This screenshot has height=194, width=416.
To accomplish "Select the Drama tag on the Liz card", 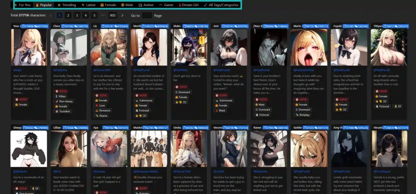I will [101, 116].
